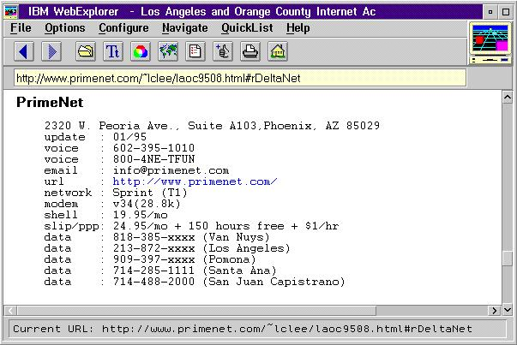Viewport: 517px width, 345px height.
Task: Click the URL address field
Action: pyautogui.click(x=240, y=79)
